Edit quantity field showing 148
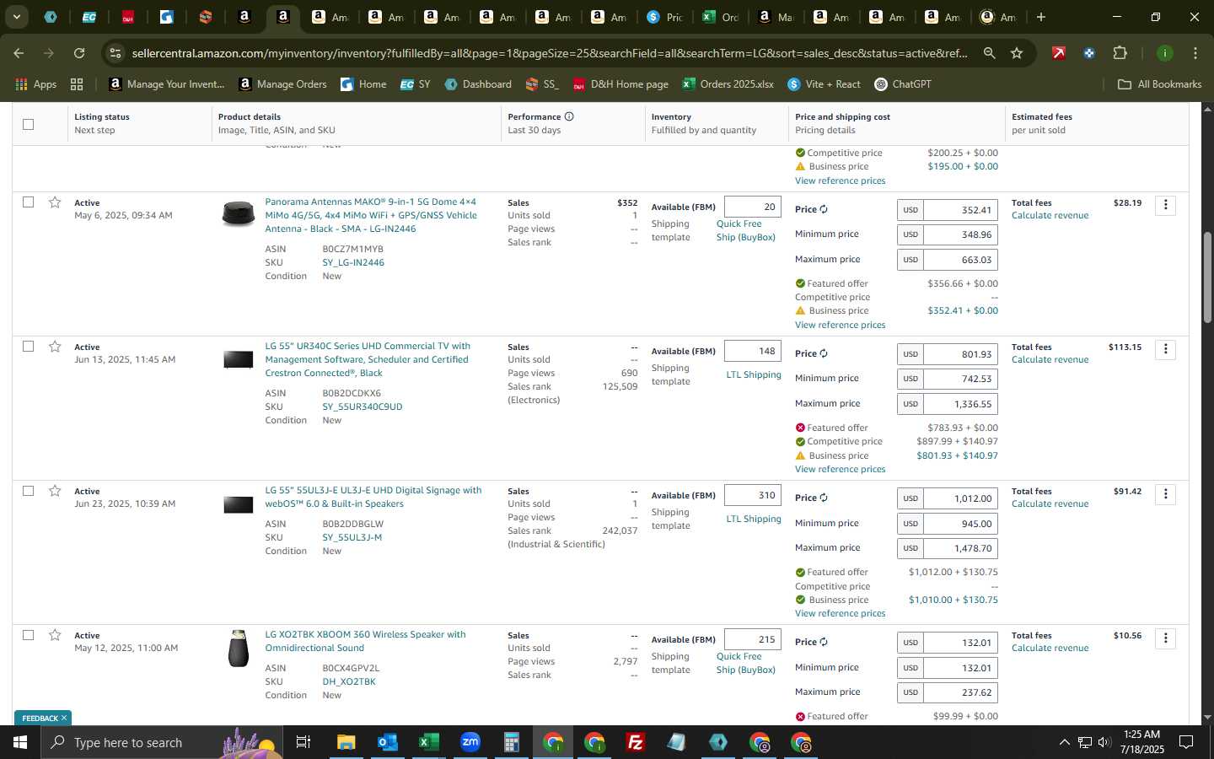The height and width of the screenshot is (759, 1214). pos(752,351)
